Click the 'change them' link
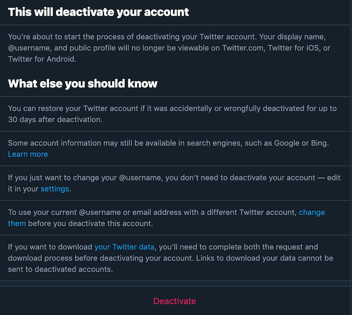This screenshot has width=352, height=315. (x=312, y=212)
